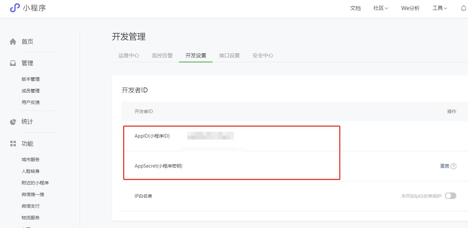This screenshot has width=468, height=228.
Task: Select the pie chart icon beside 统计
Action: point(13,121)
